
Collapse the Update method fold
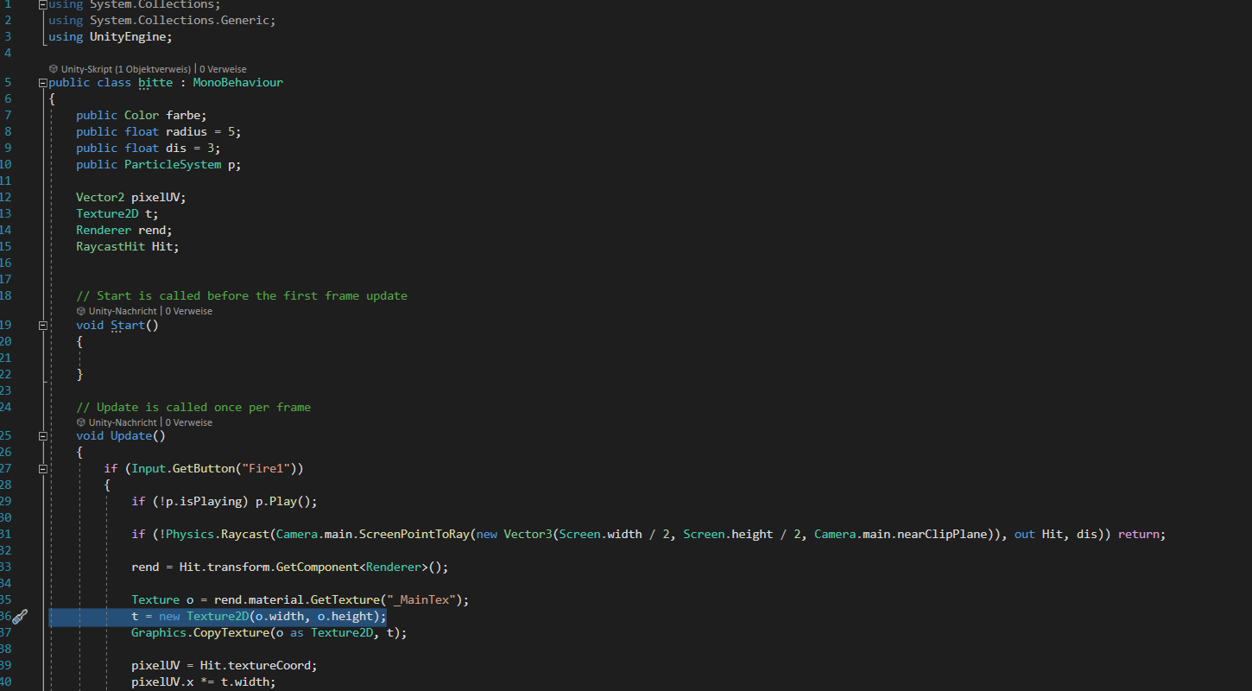[42, 435]
